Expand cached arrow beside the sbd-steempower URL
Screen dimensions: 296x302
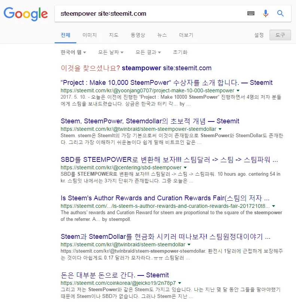[x=185, y=168]
